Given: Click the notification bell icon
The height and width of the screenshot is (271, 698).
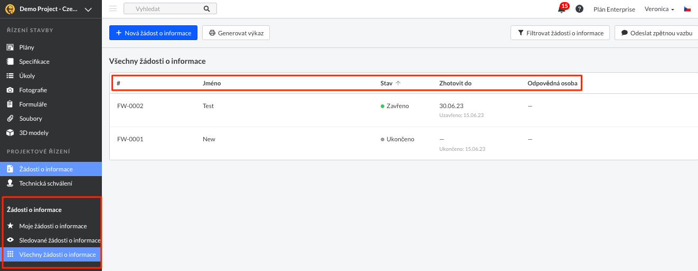Looking at the screenshot, I should tap(561, 9).
